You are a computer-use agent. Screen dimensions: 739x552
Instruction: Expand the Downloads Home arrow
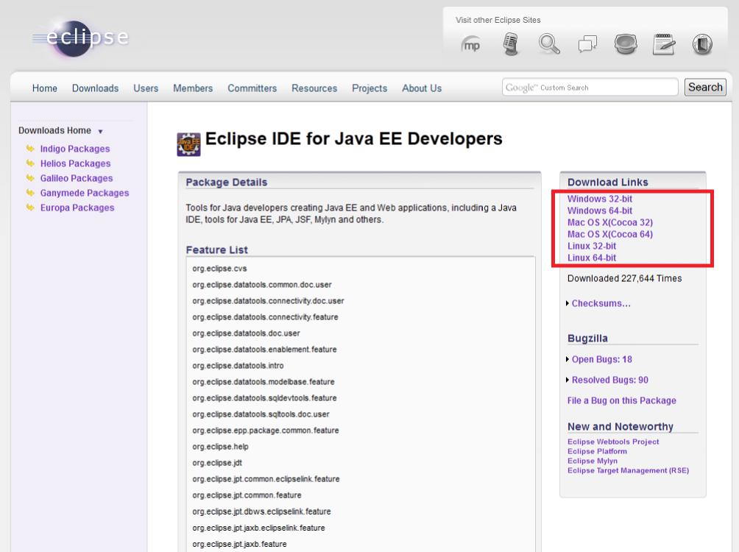[x=100, y=131]
